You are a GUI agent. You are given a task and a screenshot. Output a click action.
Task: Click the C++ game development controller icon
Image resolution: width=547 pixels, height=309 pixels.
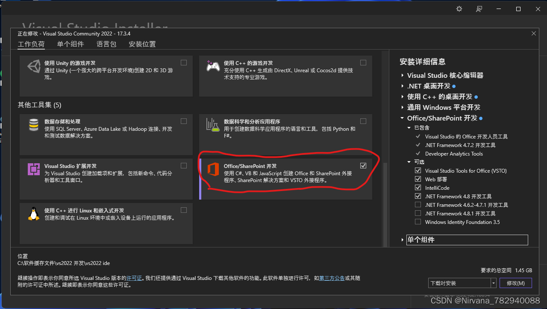(x=213, y=66)
